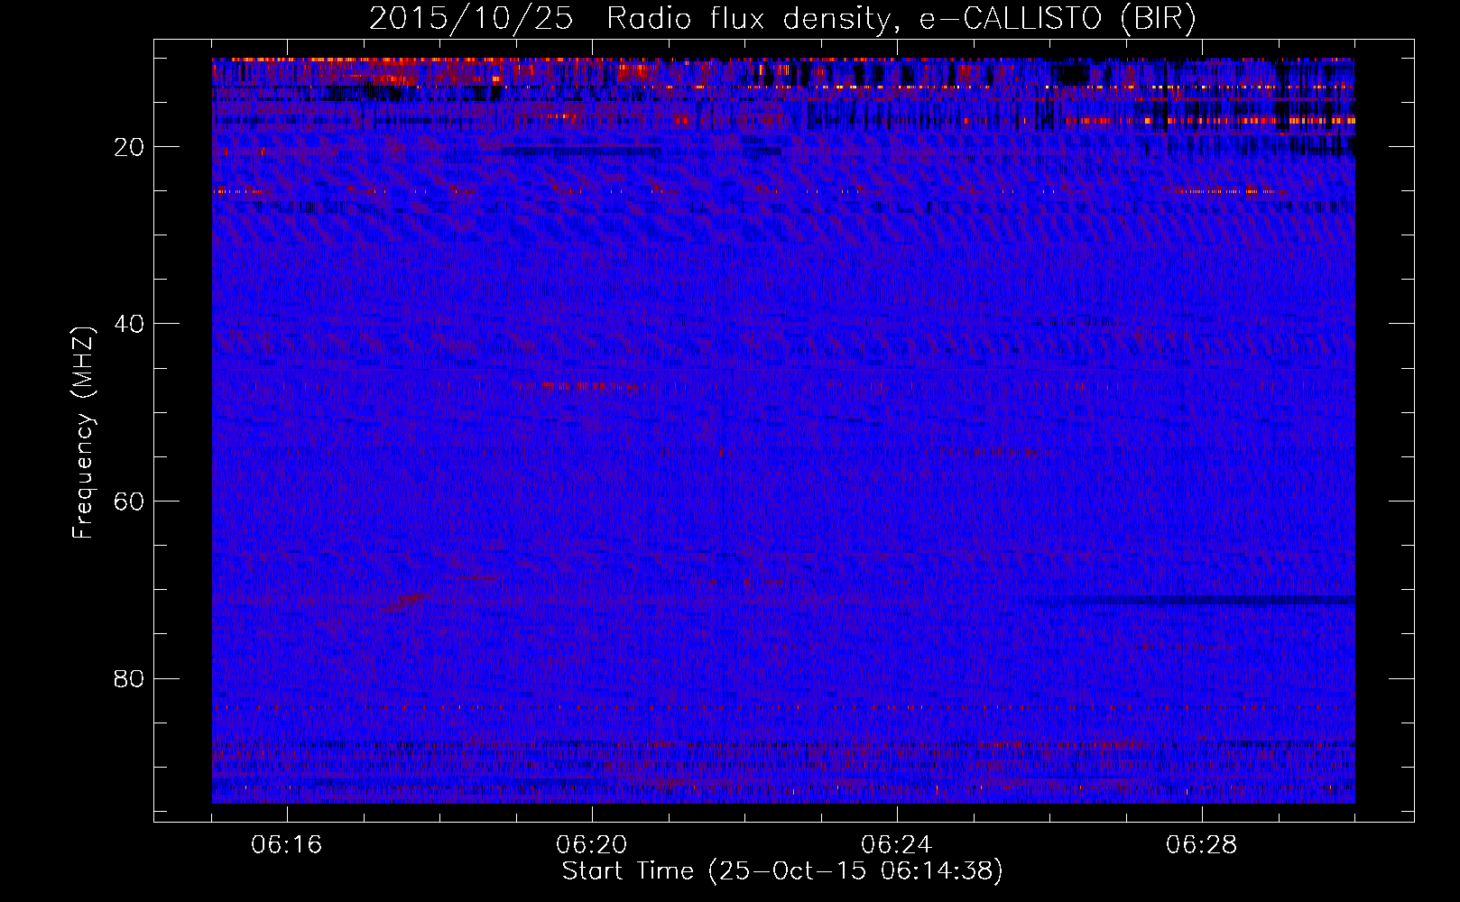This screenshot has width=1460, height=902.
Task: Click the 06:24 time tick label
Action: tap(897, 845)
